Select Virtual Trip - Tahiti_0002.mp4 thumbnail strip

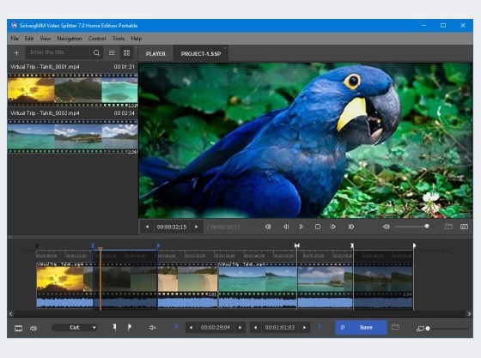tap(73, 137)
